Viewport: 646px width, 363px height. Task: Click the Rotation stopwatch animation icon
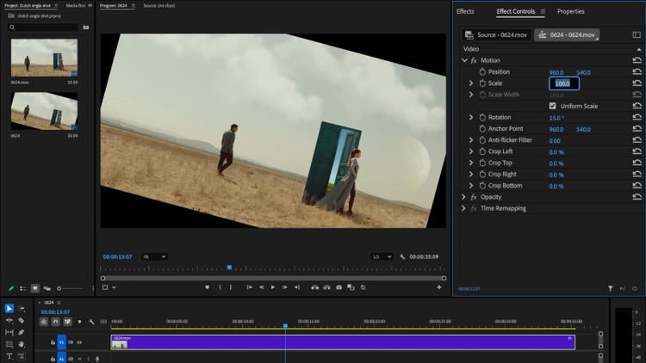point(482,118)
